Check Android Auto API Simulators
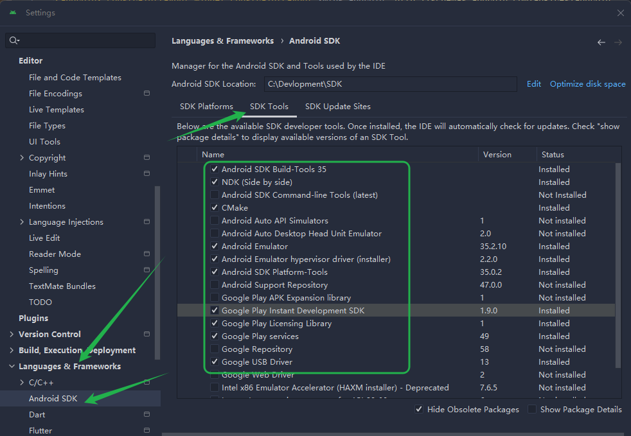Screen dimensions: 631x436 pos(215,221)
